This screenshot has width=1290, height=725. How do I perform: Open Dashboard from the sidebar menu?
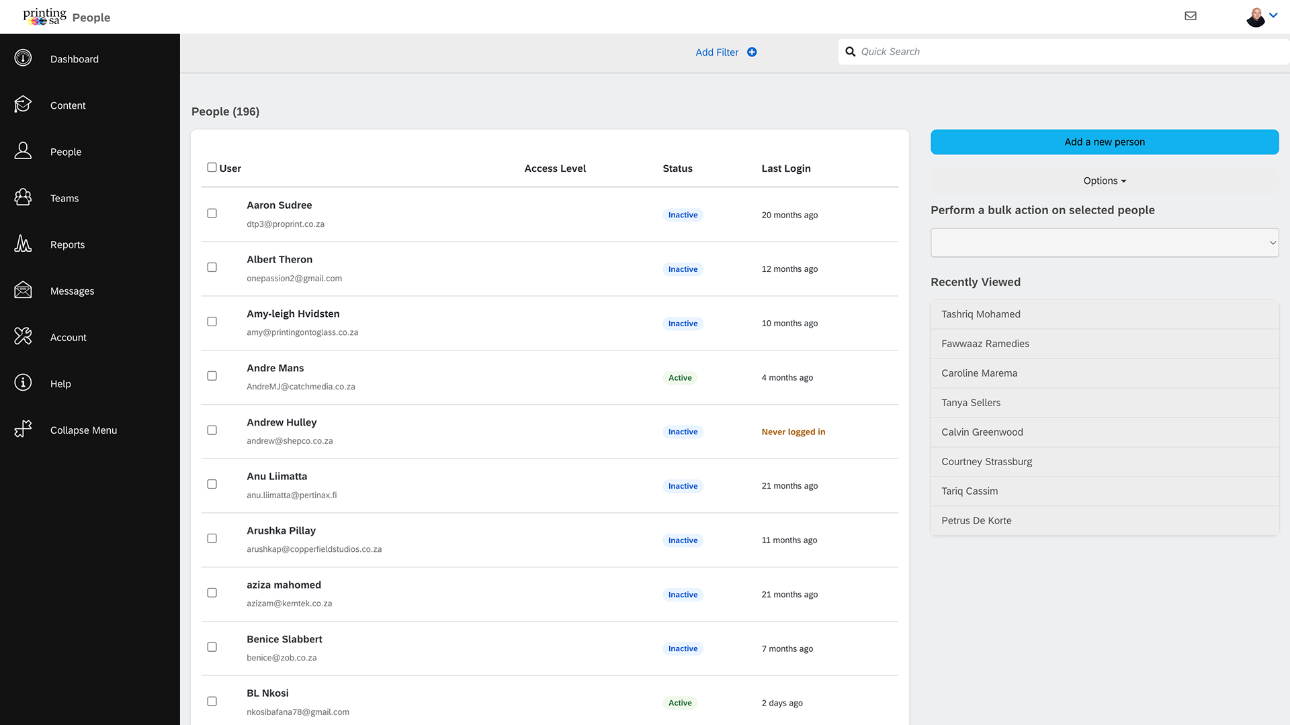click(x=75, y=59)
